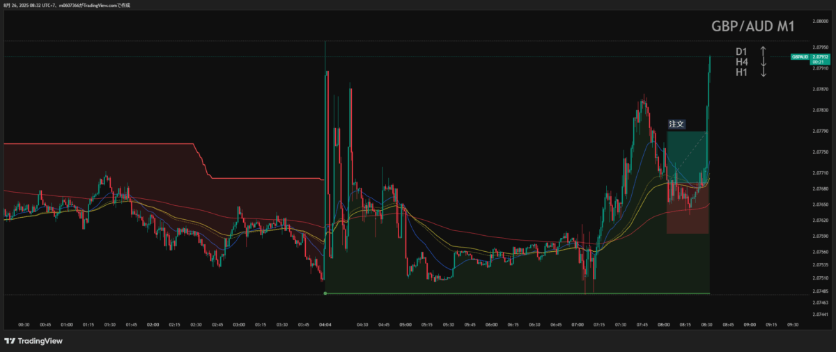This screenshot has height=352, width=836.
Task: Click the D1 timeframe text label
Action: coord(741,51)
